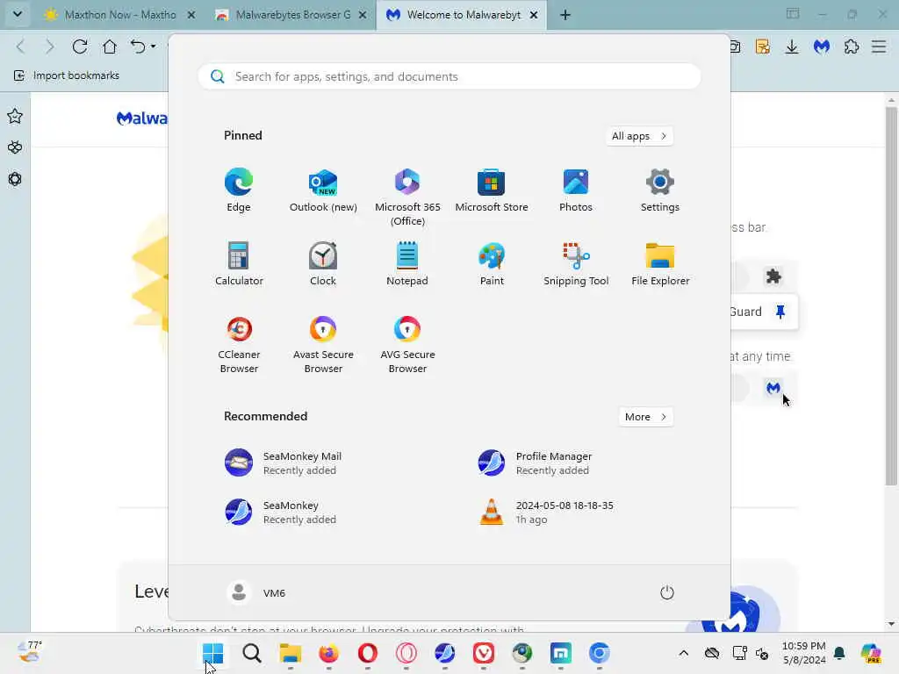Launch the Photos app
The height and width of the screenshot is (674, 899).
(576, 190)
